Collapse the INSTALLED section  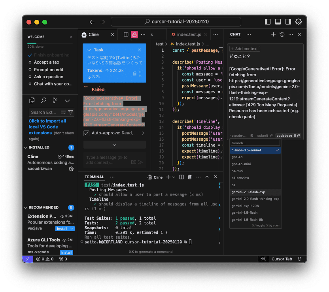(x=26, y=147)
